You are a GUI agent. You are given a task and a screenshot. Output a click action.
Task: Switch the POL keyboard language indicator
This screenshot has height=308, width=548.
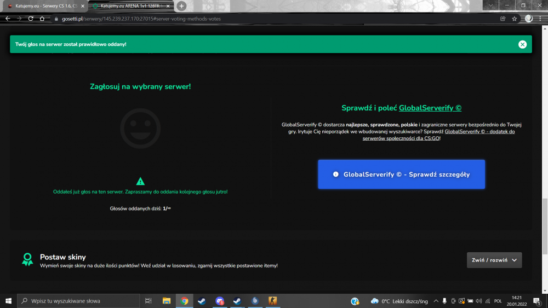click(498, 301)
